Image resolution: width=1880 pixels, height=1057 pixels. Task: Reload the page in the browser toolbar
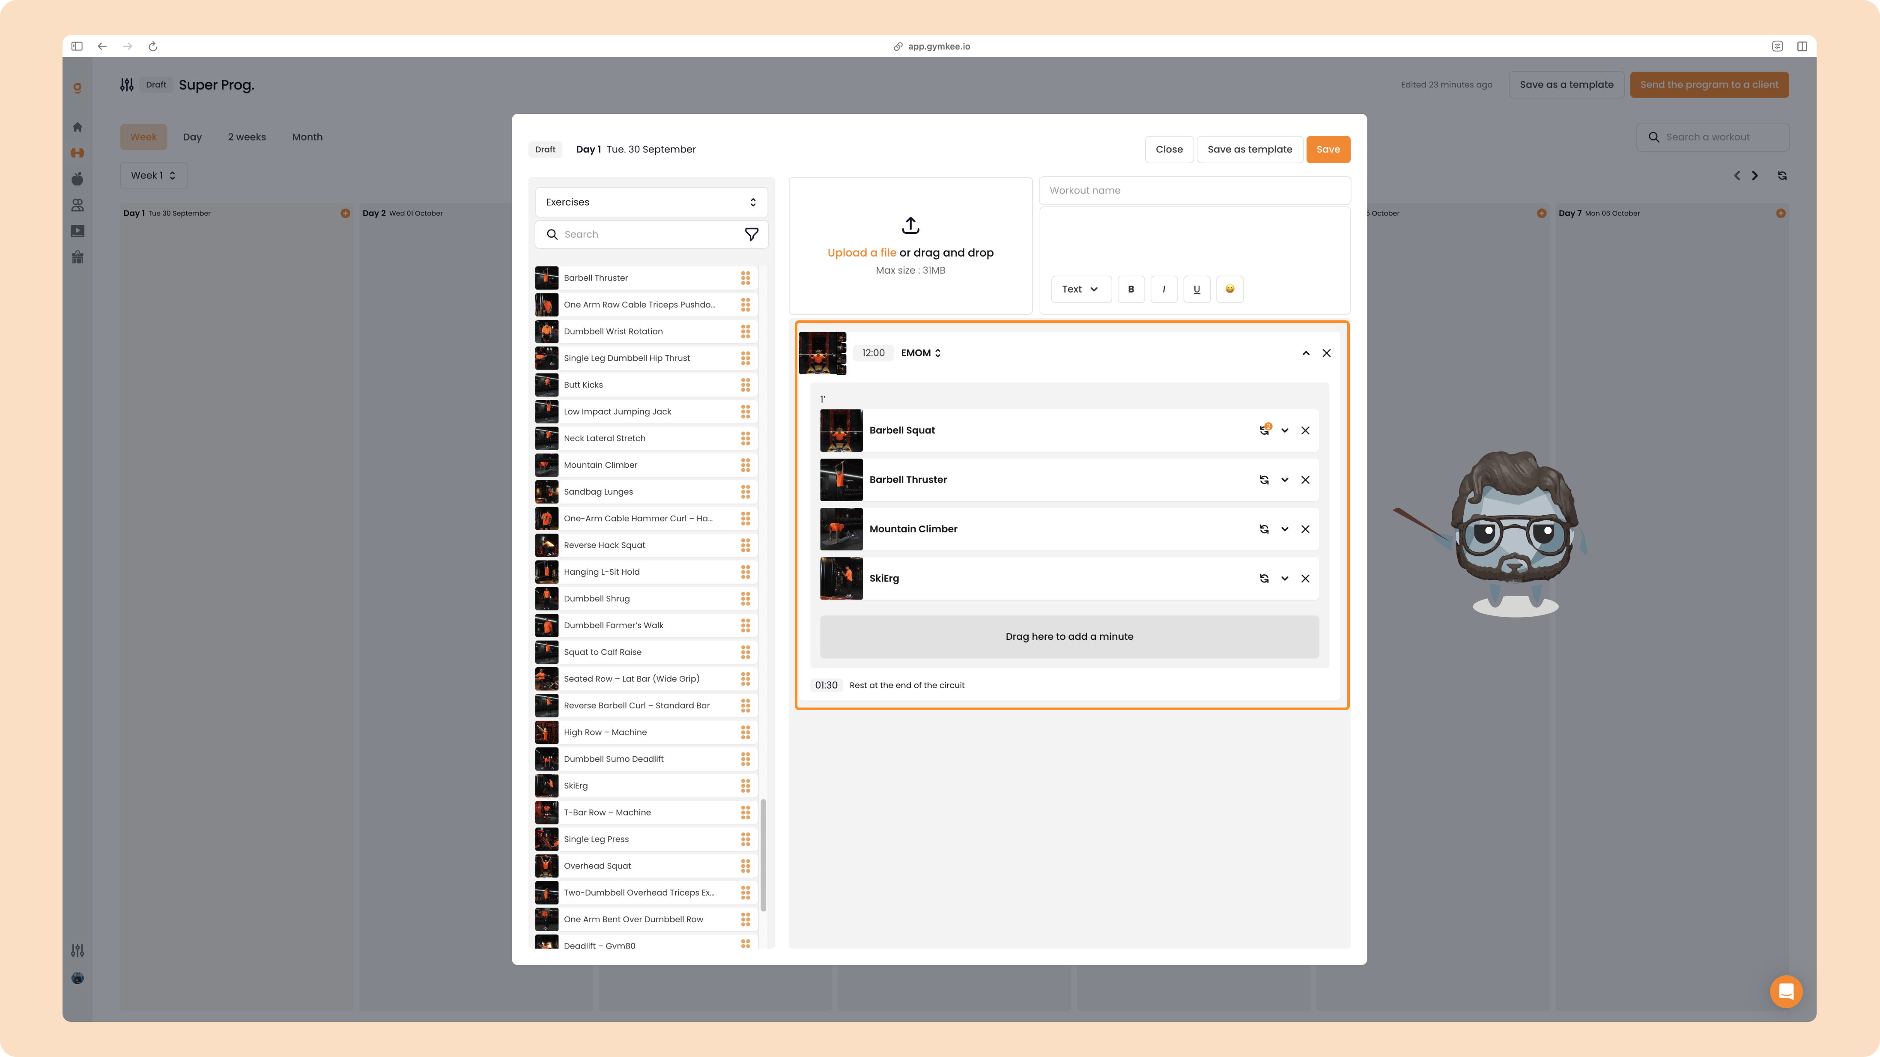152,46
